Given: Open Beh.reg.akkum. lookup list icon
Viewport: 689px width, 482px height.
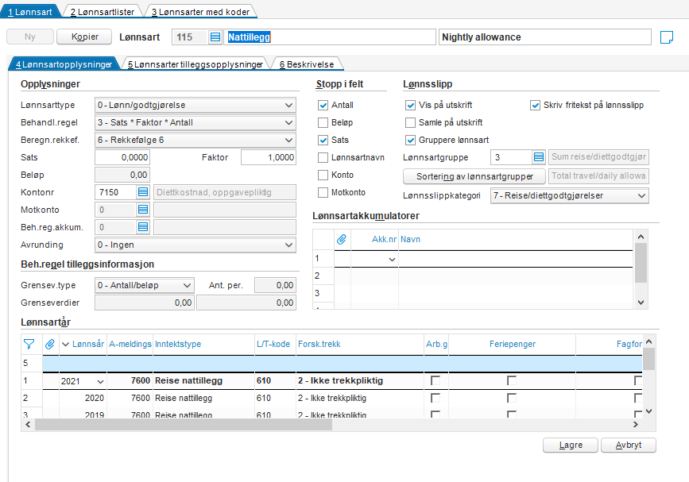Looking at the screenshot, I should click(143, 227).
